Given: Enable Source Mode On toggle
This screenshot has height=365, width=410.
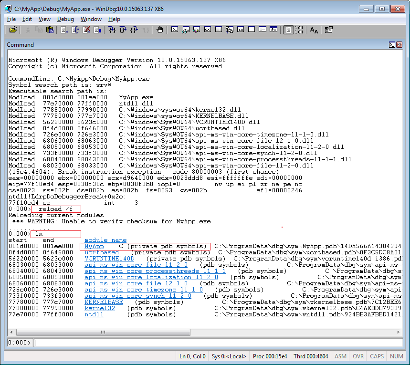Looking at the screenshot, I should [x=288, y=30].
